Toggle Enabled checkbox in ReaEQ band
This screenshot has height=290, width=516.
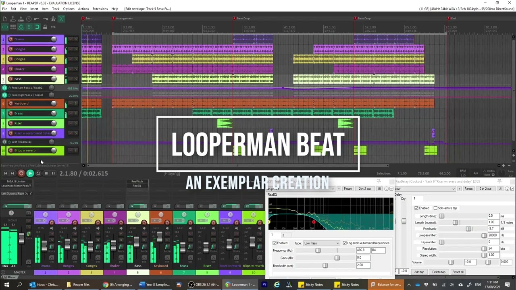pyautogui.click(x=275, y=243)
